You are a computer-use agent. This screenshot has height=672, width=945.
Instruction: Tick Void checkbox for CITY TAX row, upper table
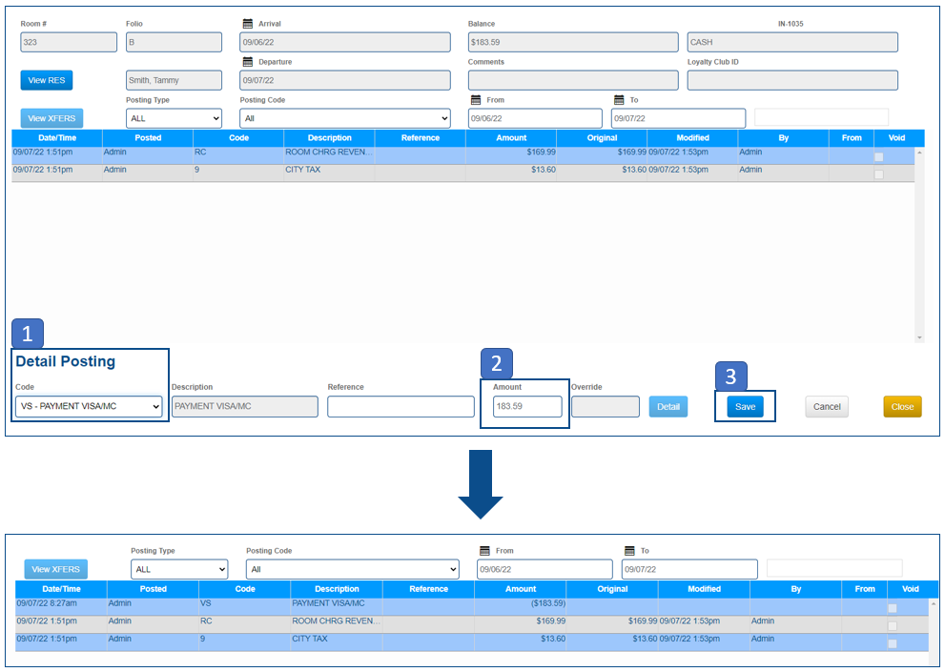click(878, 173)
